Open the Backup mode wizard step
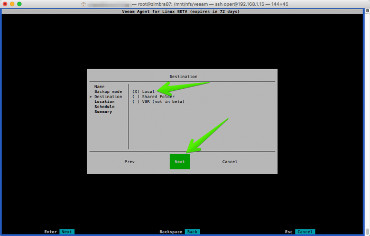Image resolution: width=370 pixels, height=236 pixels. [x=108, y=91]
